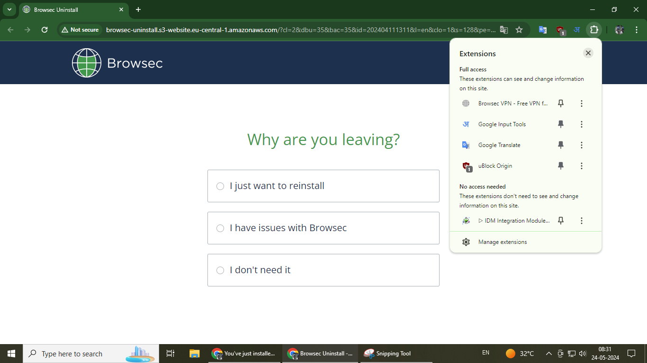The height and width of the screenshot is (363, 647).
Task: Open the volume control tray icon
Action: tap(583, 354)
